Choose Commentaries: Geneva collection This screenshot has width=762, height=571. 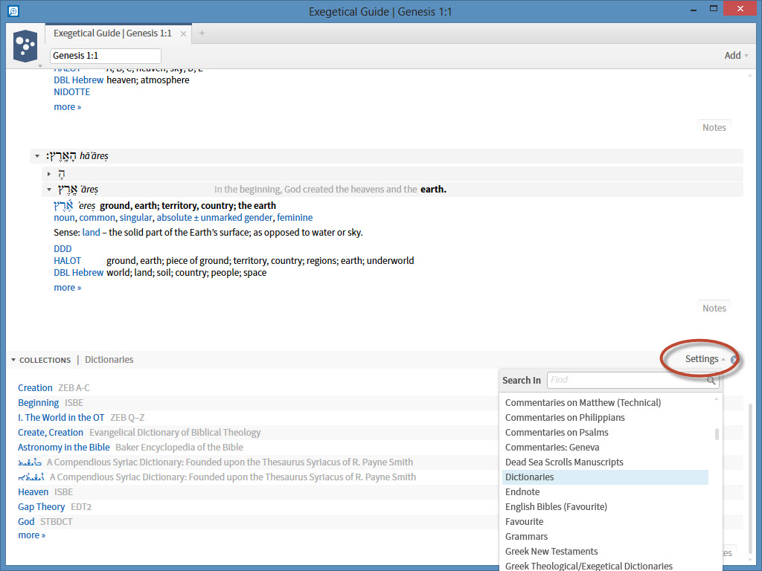coord(552,447)
